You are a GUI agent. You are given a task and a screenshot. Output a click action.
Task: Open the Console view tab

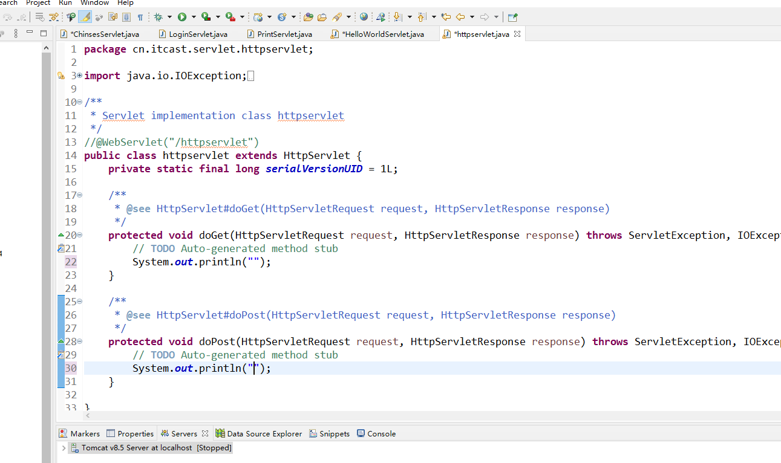[x=376, y=433]
